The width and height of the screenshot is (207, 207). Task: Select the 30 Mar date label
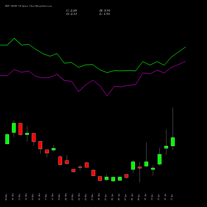pos(99,197)
